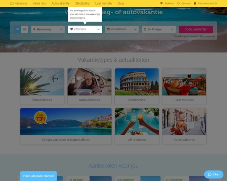Click travelers group icon in Reizigers field
Viewport: 227px width, 181px height.
71,29
